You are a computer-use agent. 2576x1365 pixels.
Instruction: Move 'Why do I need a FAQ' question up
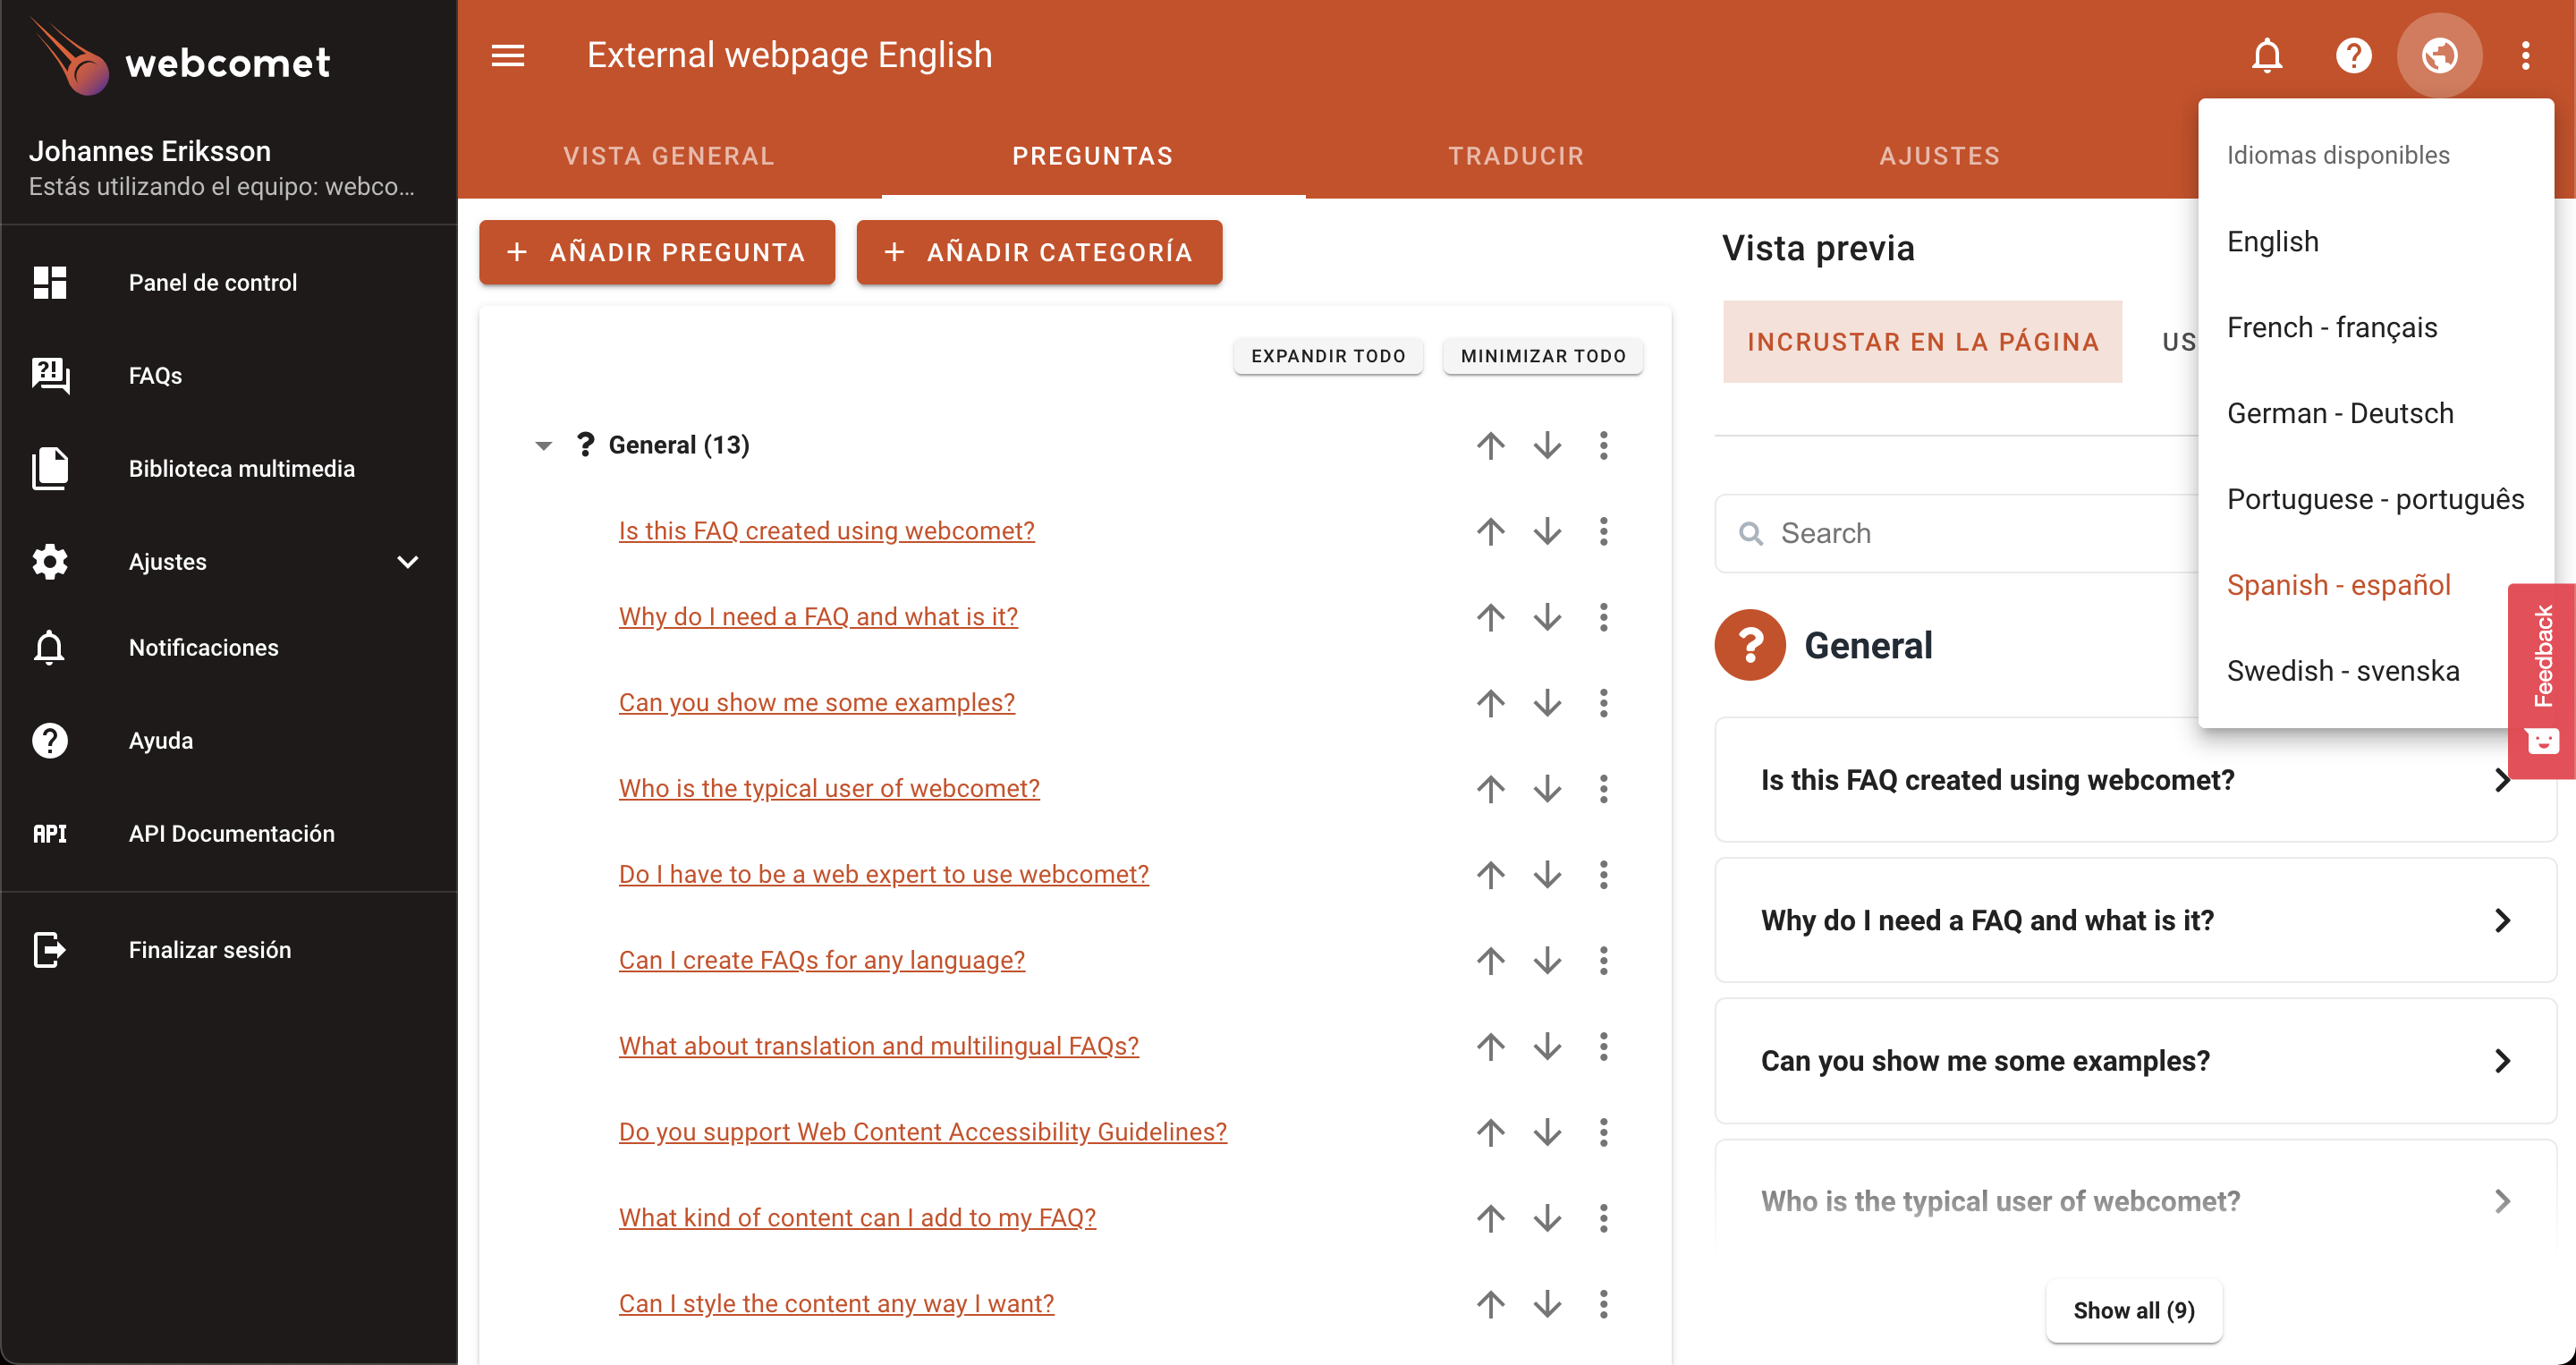[1490, 617]
